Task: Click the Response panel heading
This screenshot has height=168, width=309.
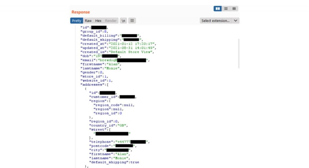Action: (81, 12)
